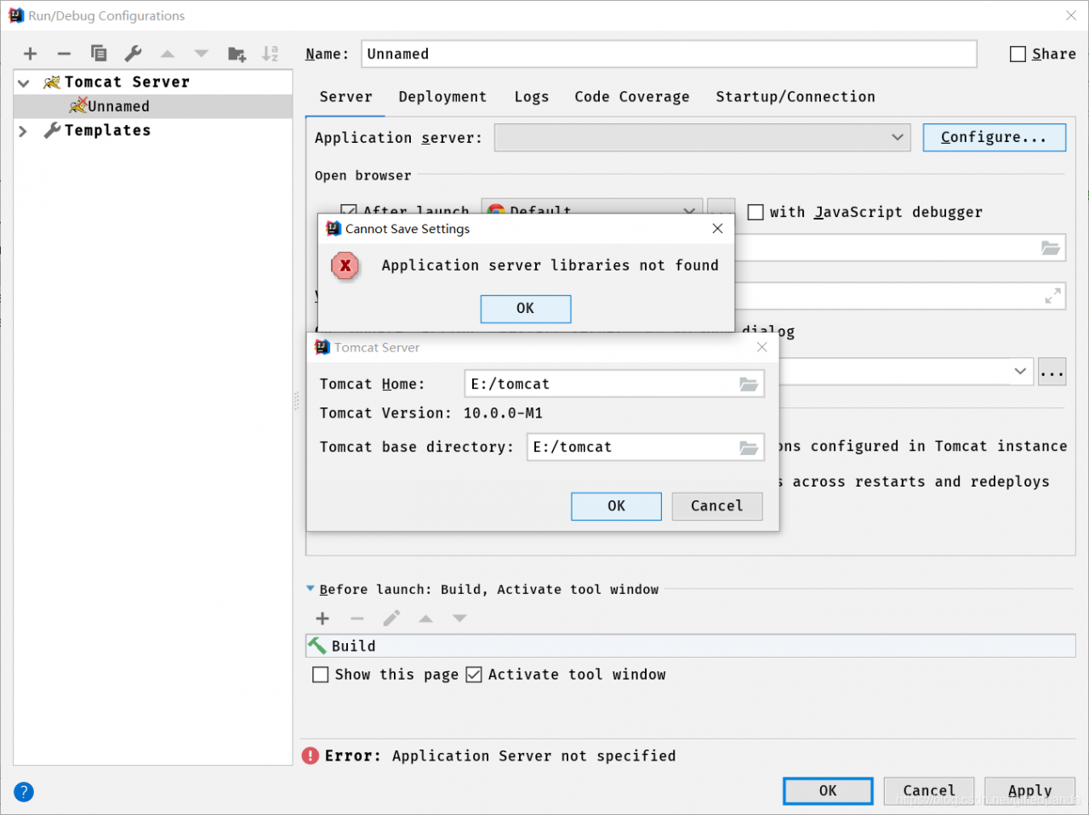Go to the Startup/Connection tab
The image size is (1089, 815).
[795, 97]
